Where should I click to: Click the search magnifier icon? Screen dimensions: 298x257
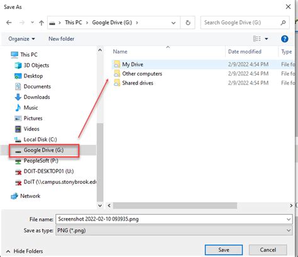283,23
